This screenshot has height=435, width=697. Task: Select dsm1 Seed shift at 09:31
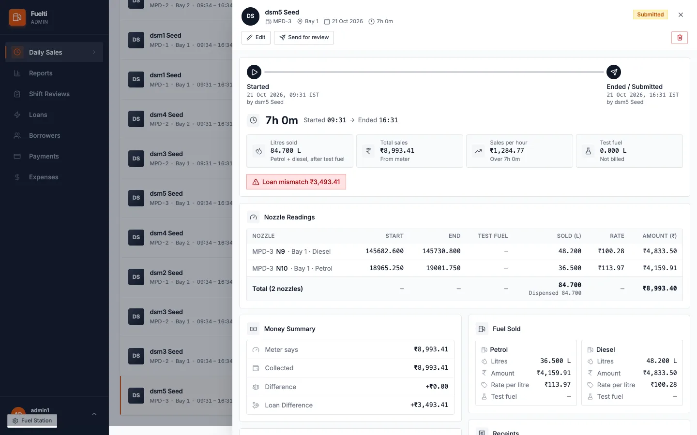point(176,79)
